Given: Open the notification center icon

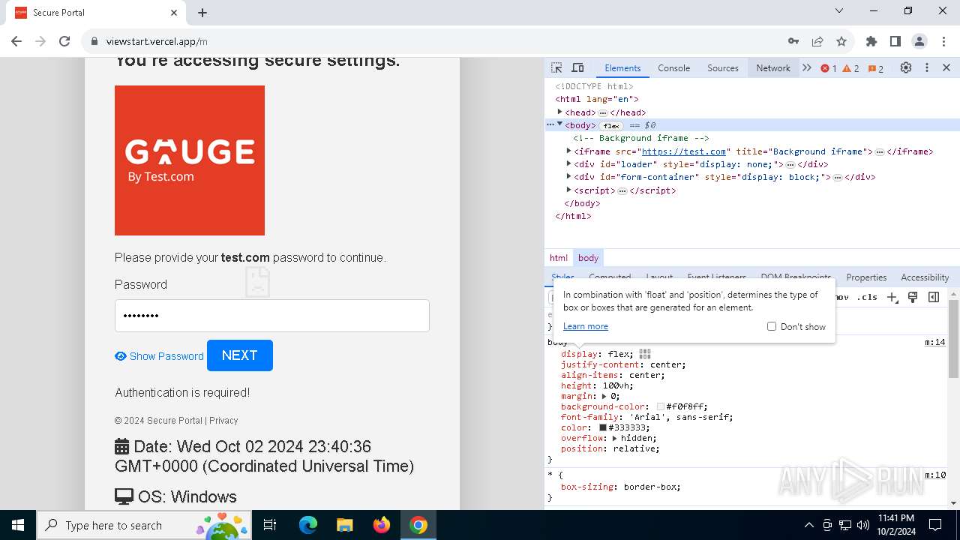Looking at the screenshot, I should tap(935, 525).
